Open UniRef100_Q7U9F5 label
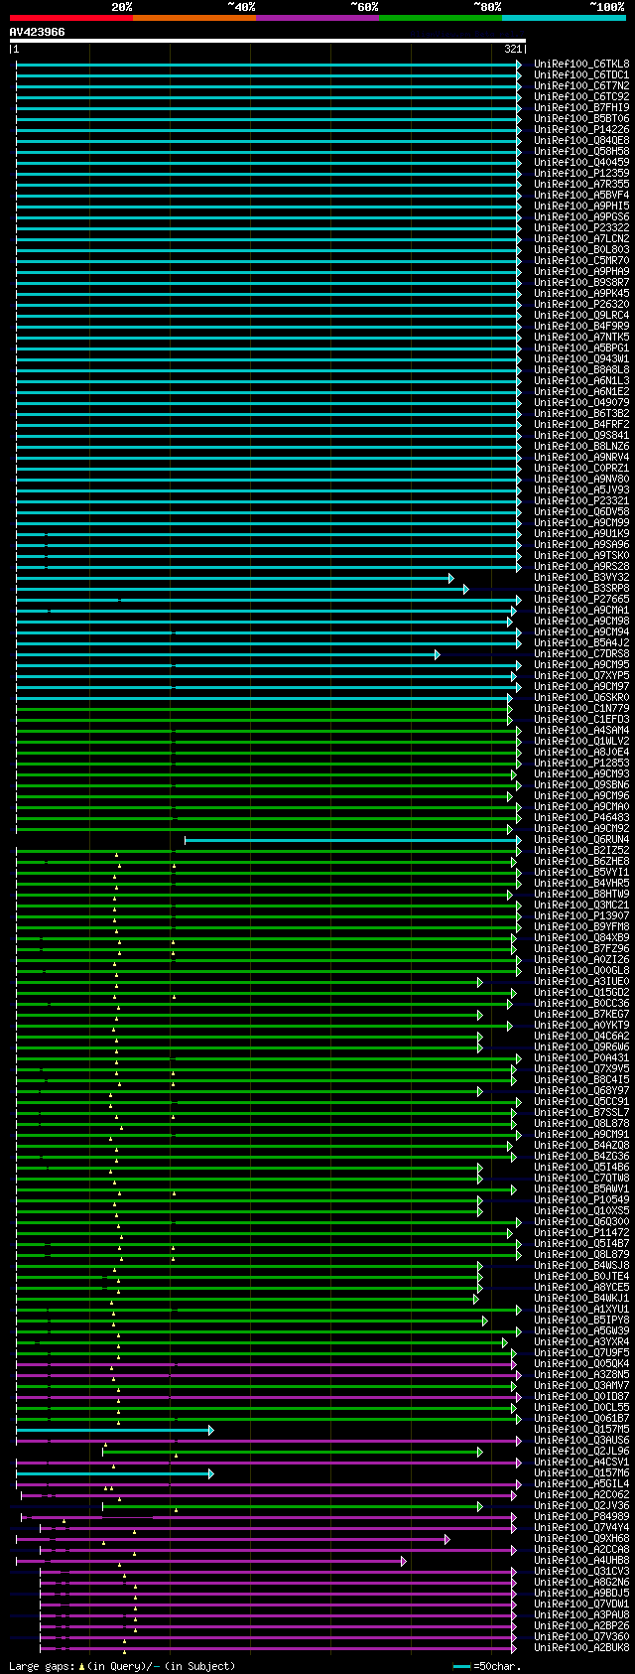Image resolution: width=635 pixels, height=1674 pixels. [x=581, y=1352]
